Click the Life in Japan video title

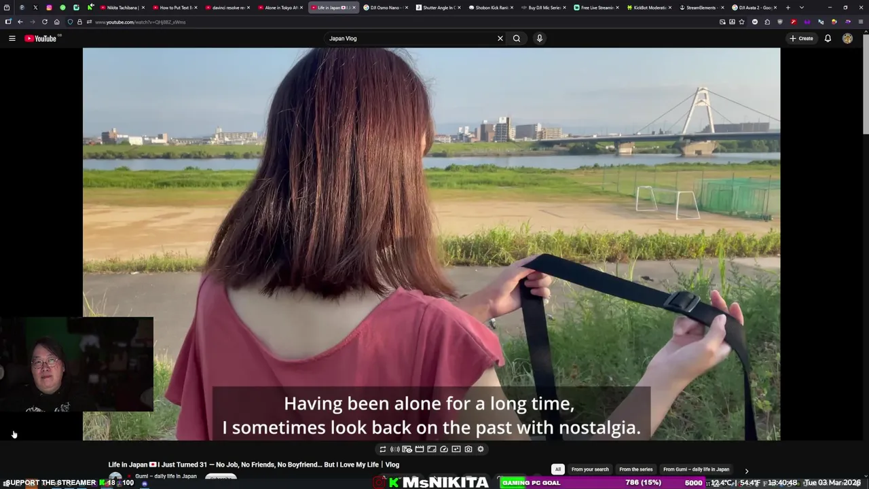coord(254,465)
